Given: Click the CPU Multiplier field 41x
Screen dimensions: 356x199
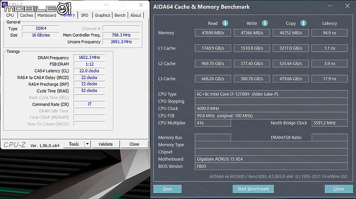Looking at the screenshot, I should [x=213, y=123].
